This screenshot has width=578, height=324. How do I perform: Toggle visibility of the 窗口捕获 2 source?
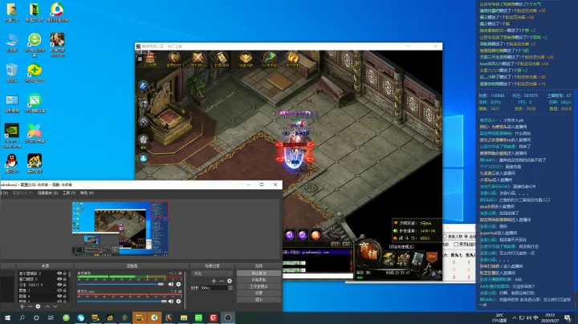tap(59, 279)
